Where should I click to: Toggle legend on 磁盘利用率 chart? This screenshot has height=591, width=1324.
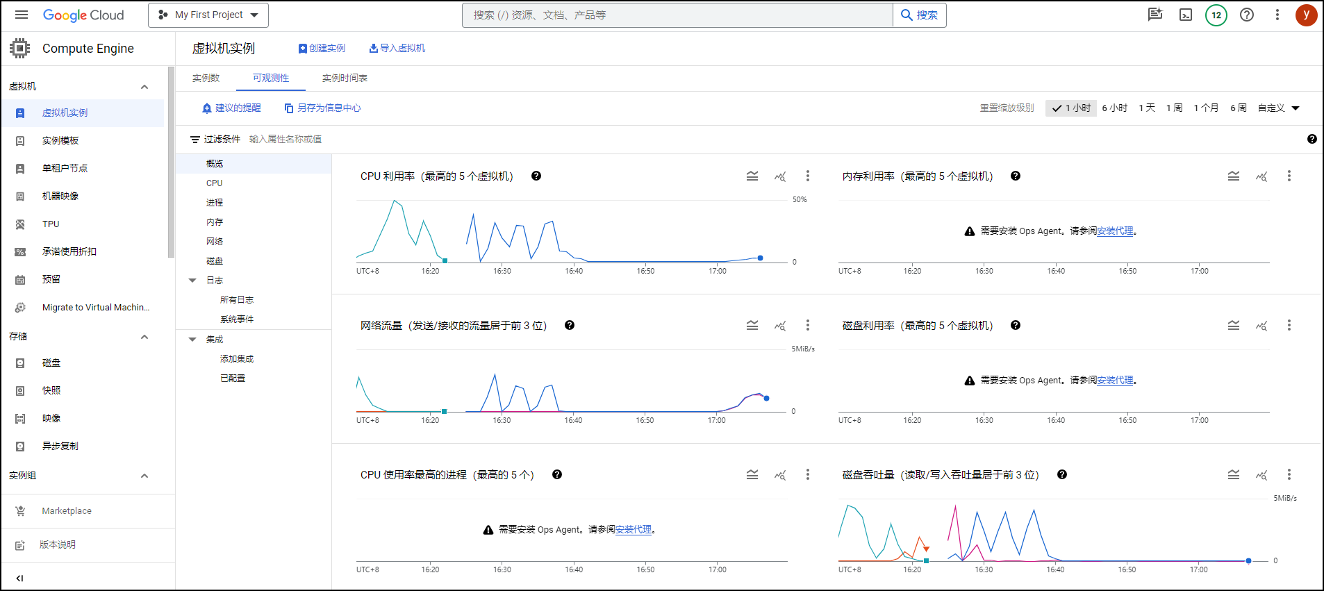click(1234, 325)
